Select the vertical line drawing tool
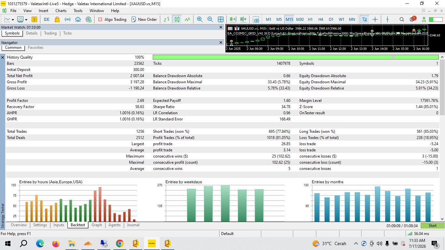The image size is (445, 250). click(387, 19)
